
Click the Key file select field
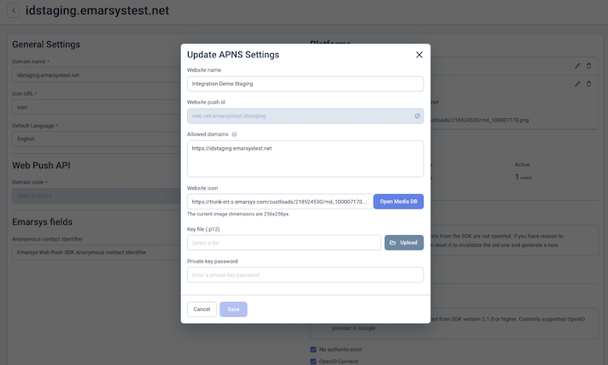(x=284, y=243)
